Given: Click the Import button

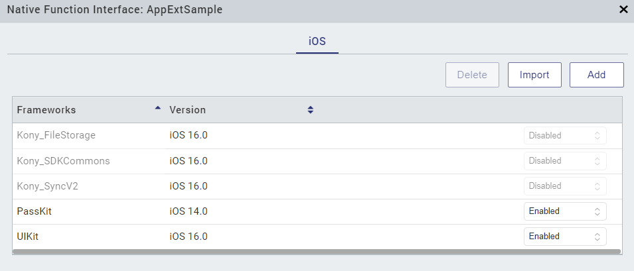Looking at the screenshot, I should (x=534, y=75).
